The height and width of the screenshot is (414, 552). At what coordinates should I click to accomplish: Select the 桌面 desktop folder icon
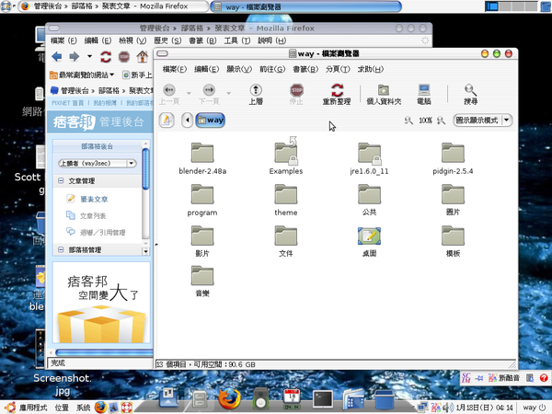369,241
